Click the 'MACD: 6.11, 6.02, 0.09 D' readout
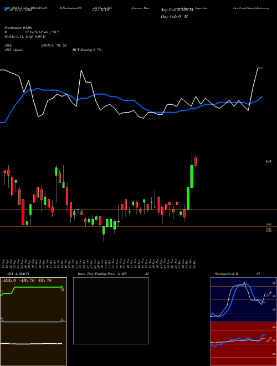 pos(25,37)
